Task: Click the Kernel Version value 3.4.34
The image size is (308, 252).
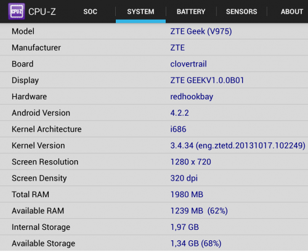Action: (238, 145)
